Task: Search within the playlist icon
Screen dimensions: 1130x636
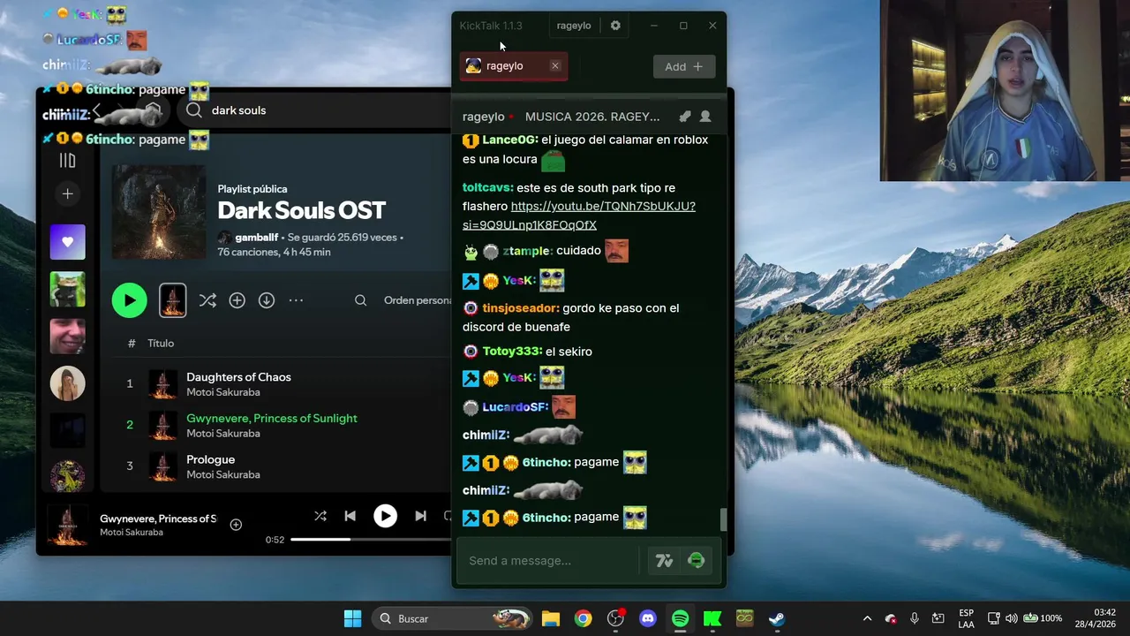Action: click(x=360, y=300)
